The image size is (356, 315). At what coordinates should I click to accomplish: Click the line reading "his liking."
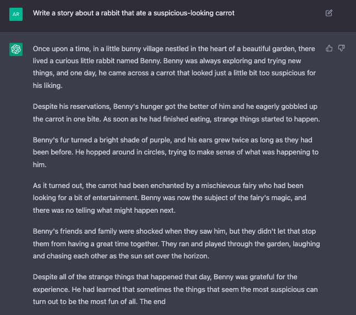point(48,86)
